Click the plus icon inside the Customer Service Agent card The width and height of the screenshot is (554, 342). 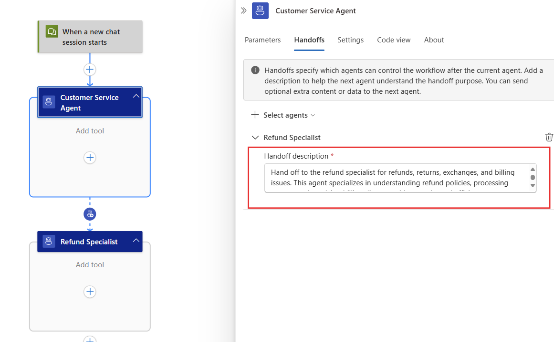(x=90, y=158)
